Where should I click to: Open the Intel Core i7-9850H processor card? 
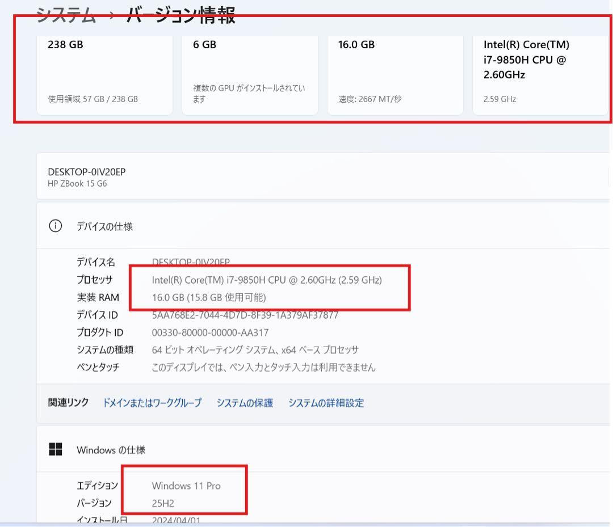click(540, 75)
